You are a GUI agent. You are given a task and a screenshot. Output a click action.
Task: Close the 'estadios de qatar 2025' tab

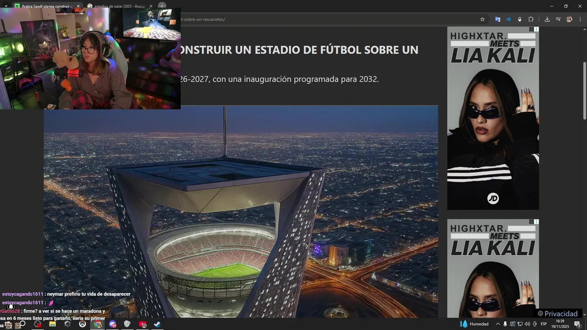pyautogui.click(x=150, y=6)
